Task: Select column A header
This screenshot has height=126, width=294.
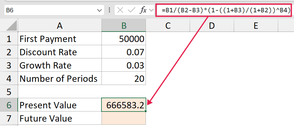Action: click(60, 25)
